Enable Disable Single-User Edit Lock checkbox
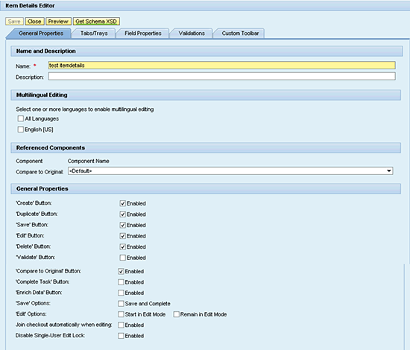This screenshot has height=350, width=410. coord(121,336)
